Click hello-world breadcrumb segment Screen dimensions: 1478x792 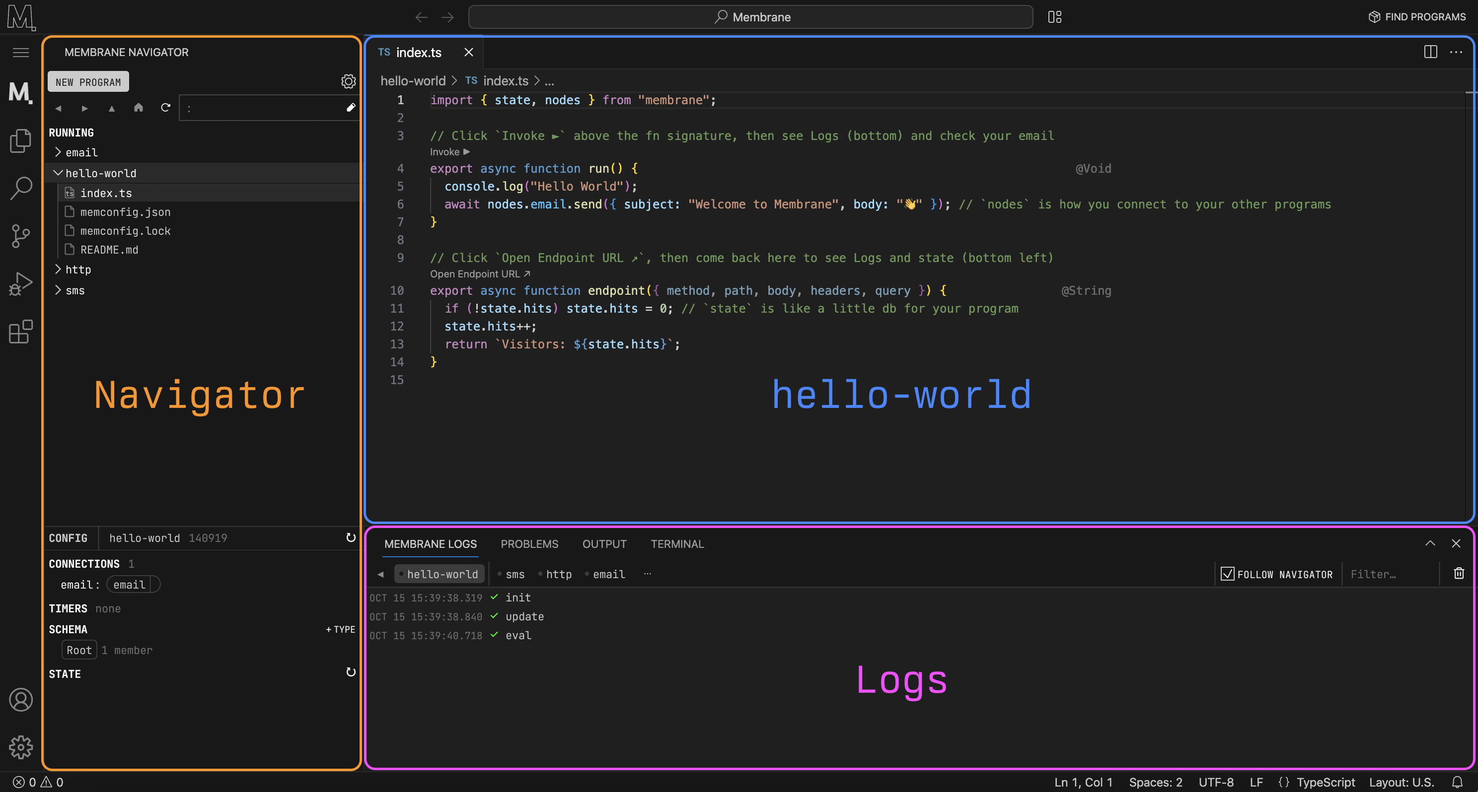coord(413,81)
